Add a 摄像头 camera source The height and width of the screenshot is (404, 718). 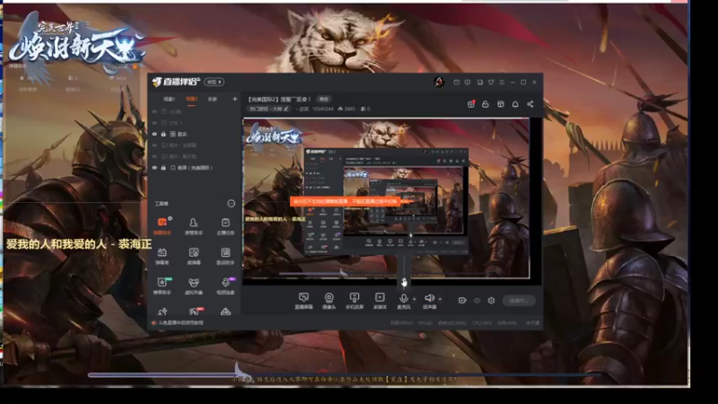pyautogui.click(x=328, y=301)
